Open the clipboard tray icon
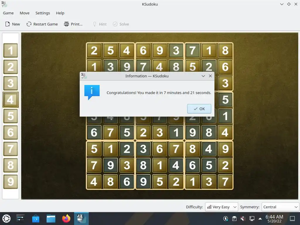 [x=234, y=219]
